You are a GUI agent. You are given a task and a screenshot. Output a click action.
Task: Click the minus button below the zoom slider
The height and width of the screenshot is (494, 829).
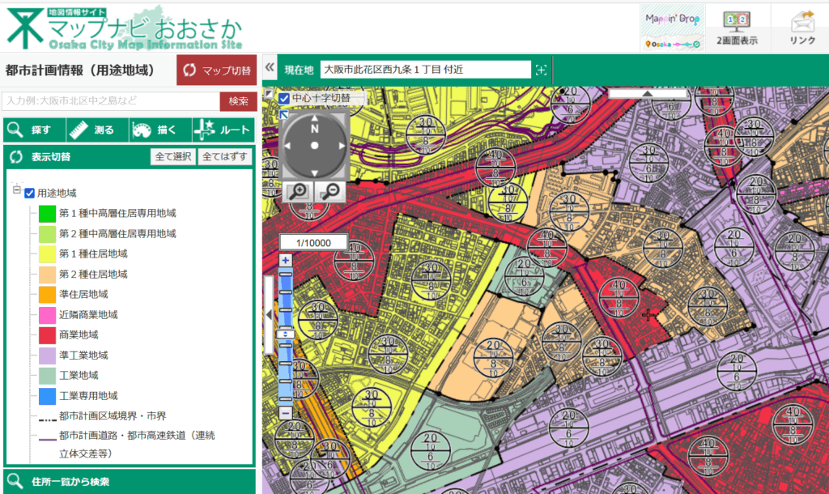point(285,413)
